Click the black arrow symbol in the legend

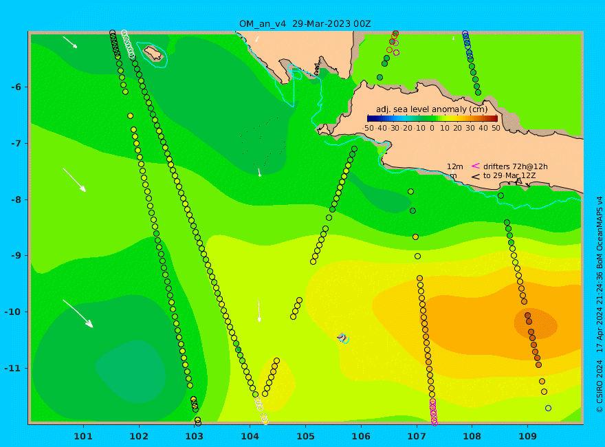tap(475, 177)
